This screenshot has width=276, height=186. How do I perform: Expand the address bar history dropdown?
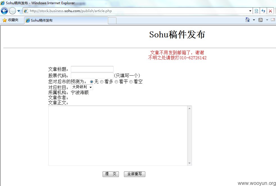click(x=250, y=11)
